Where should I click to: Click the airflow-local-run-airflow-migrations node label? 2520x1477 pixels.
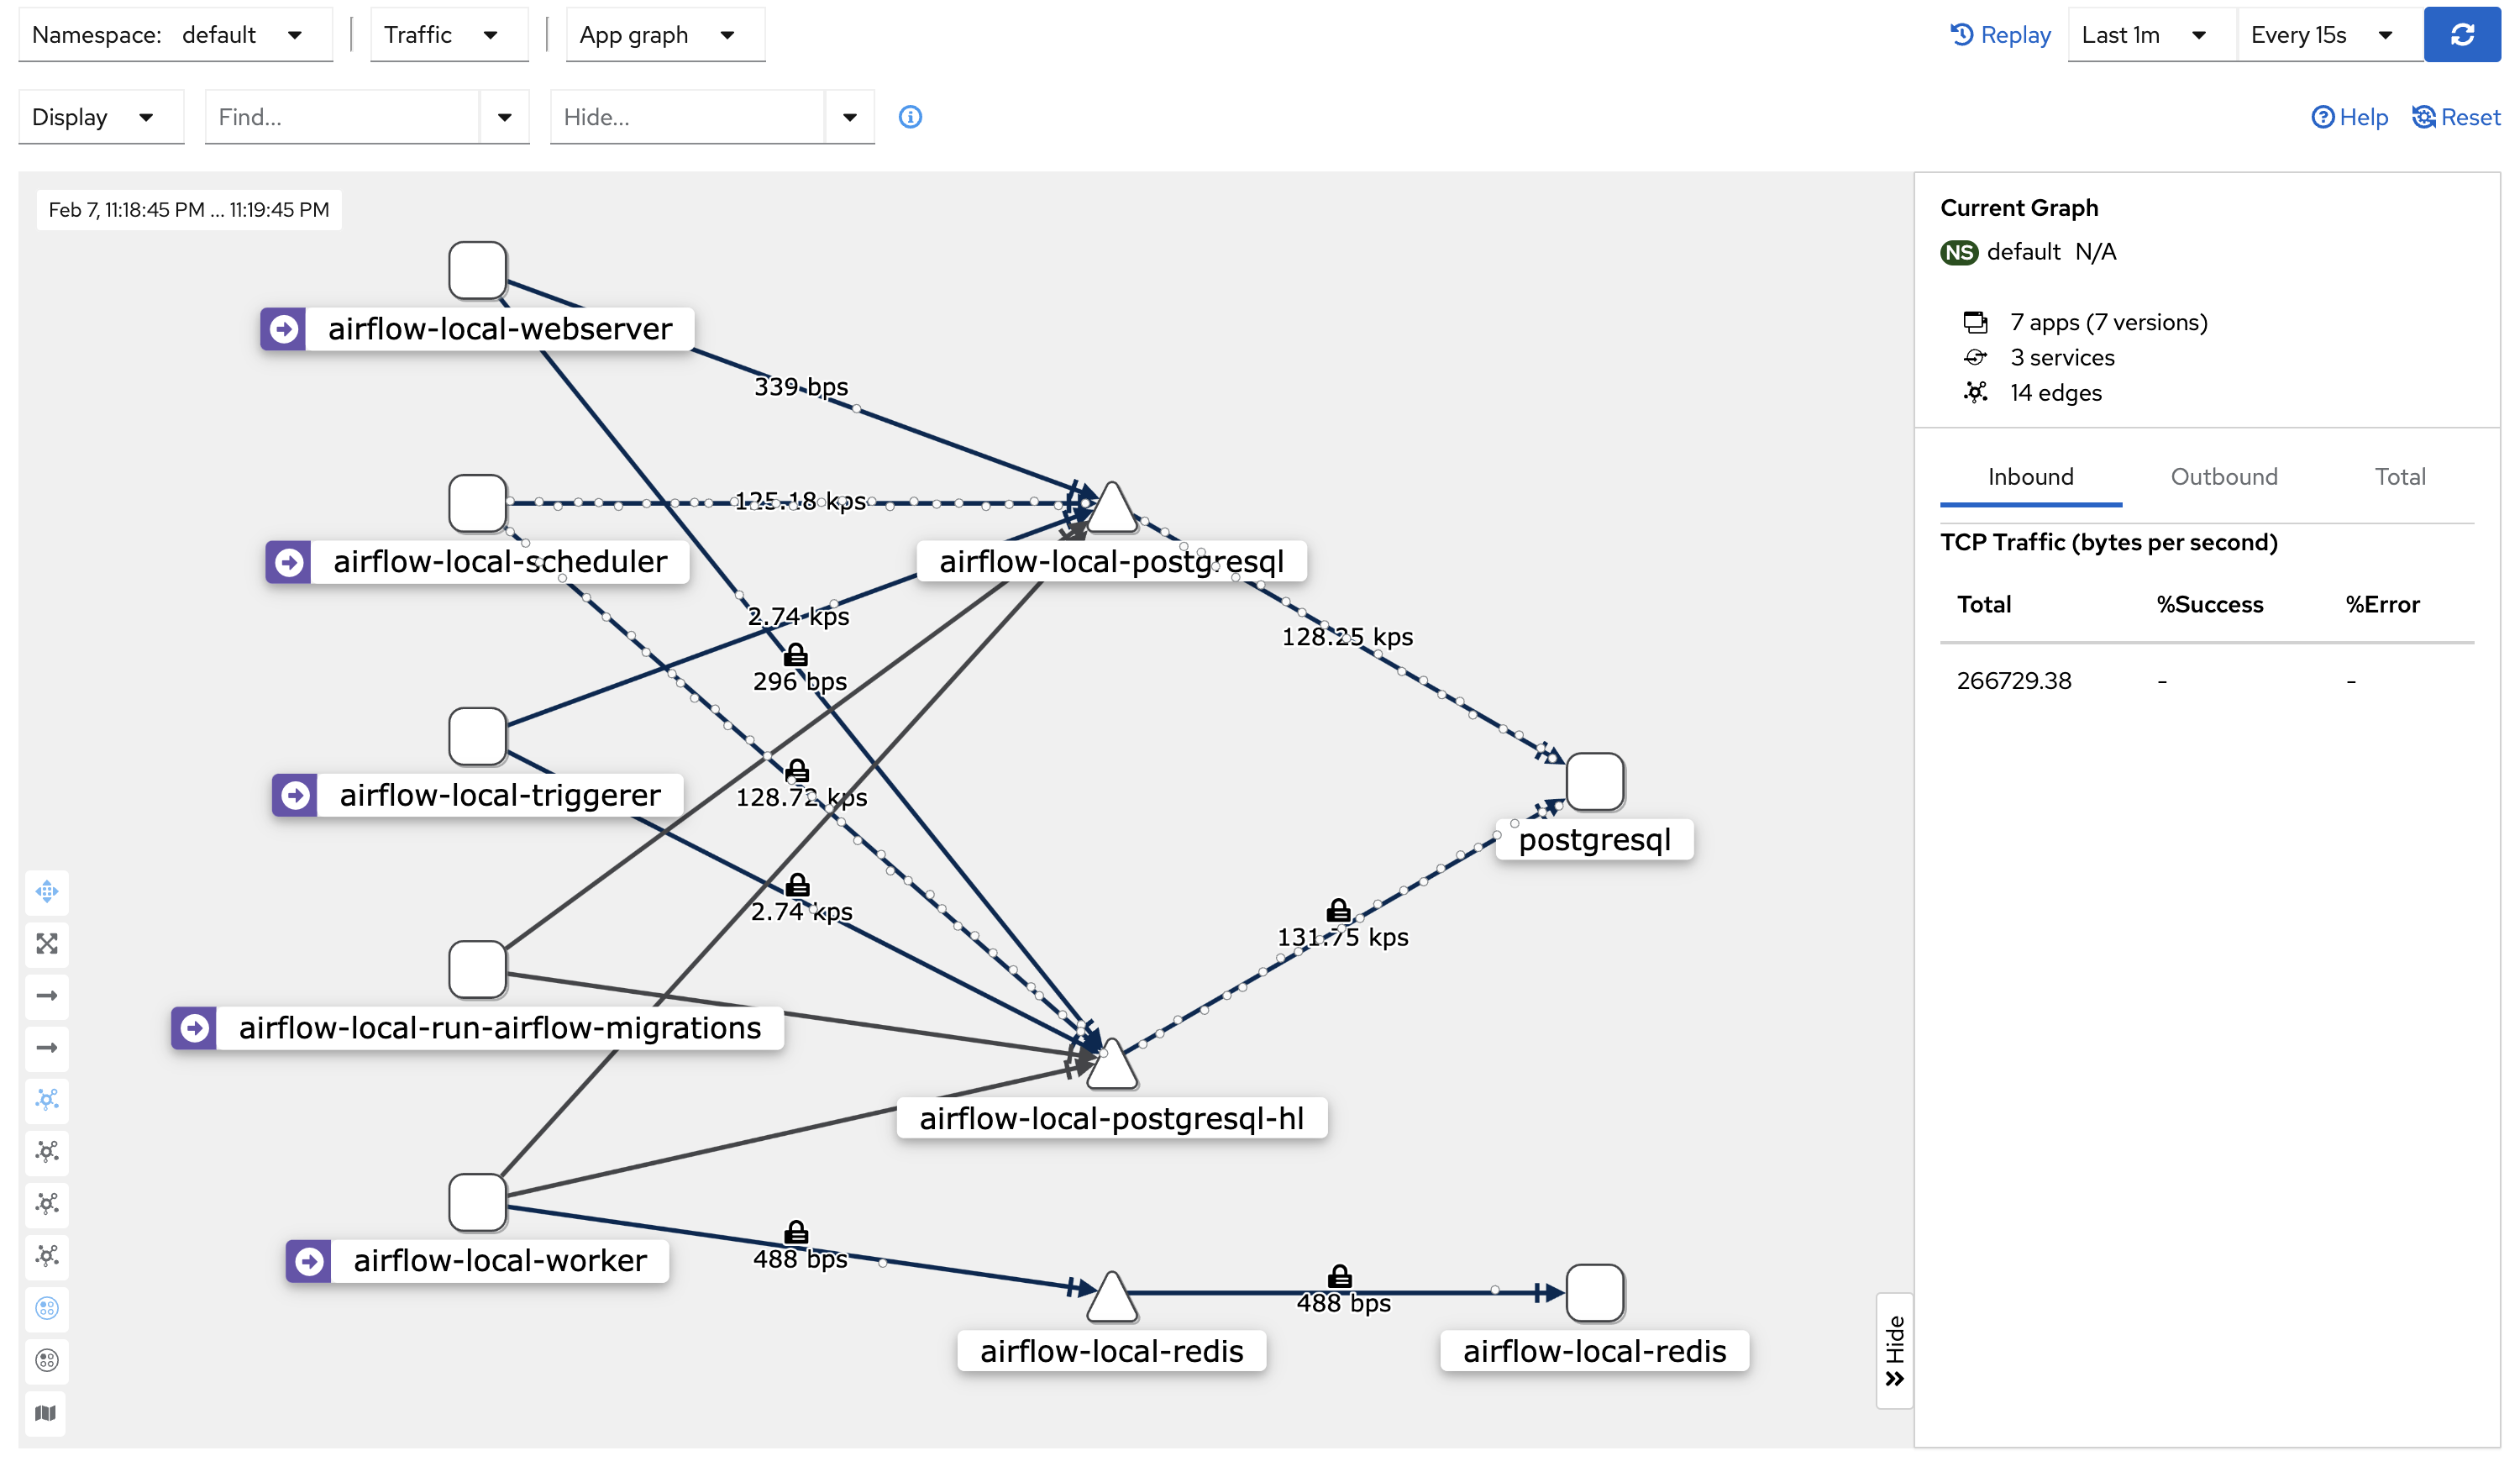point(500,1028)
